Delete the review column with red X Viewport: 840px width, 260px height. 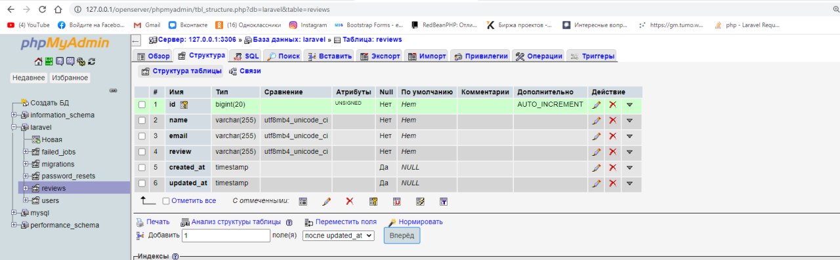[613, 152]
